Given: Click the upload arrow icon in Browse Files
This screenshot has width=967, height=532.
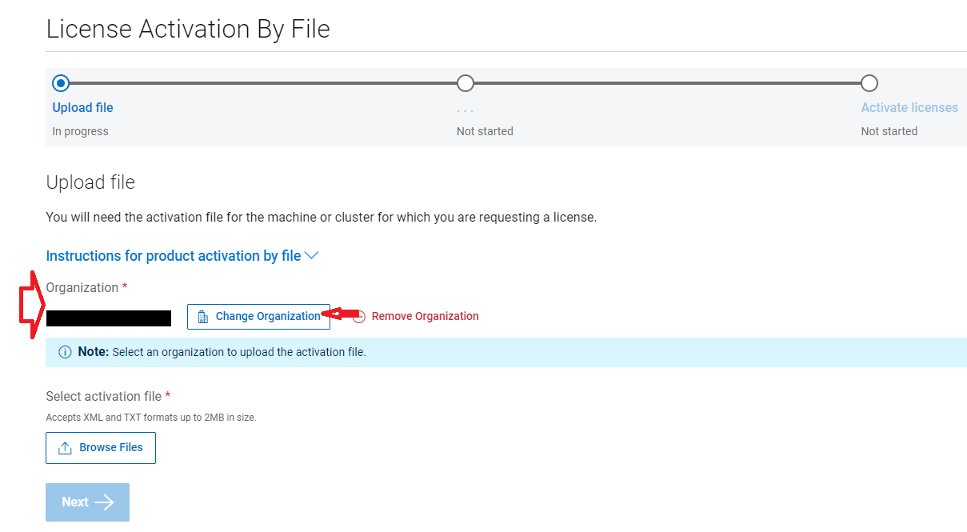Looking at the screenshot, I should 66,448.
